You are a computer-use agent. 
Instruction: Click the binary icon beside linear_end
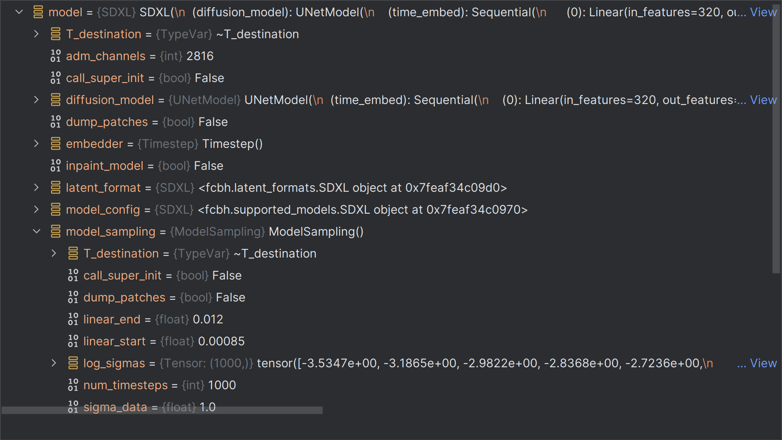pos(73,319)
